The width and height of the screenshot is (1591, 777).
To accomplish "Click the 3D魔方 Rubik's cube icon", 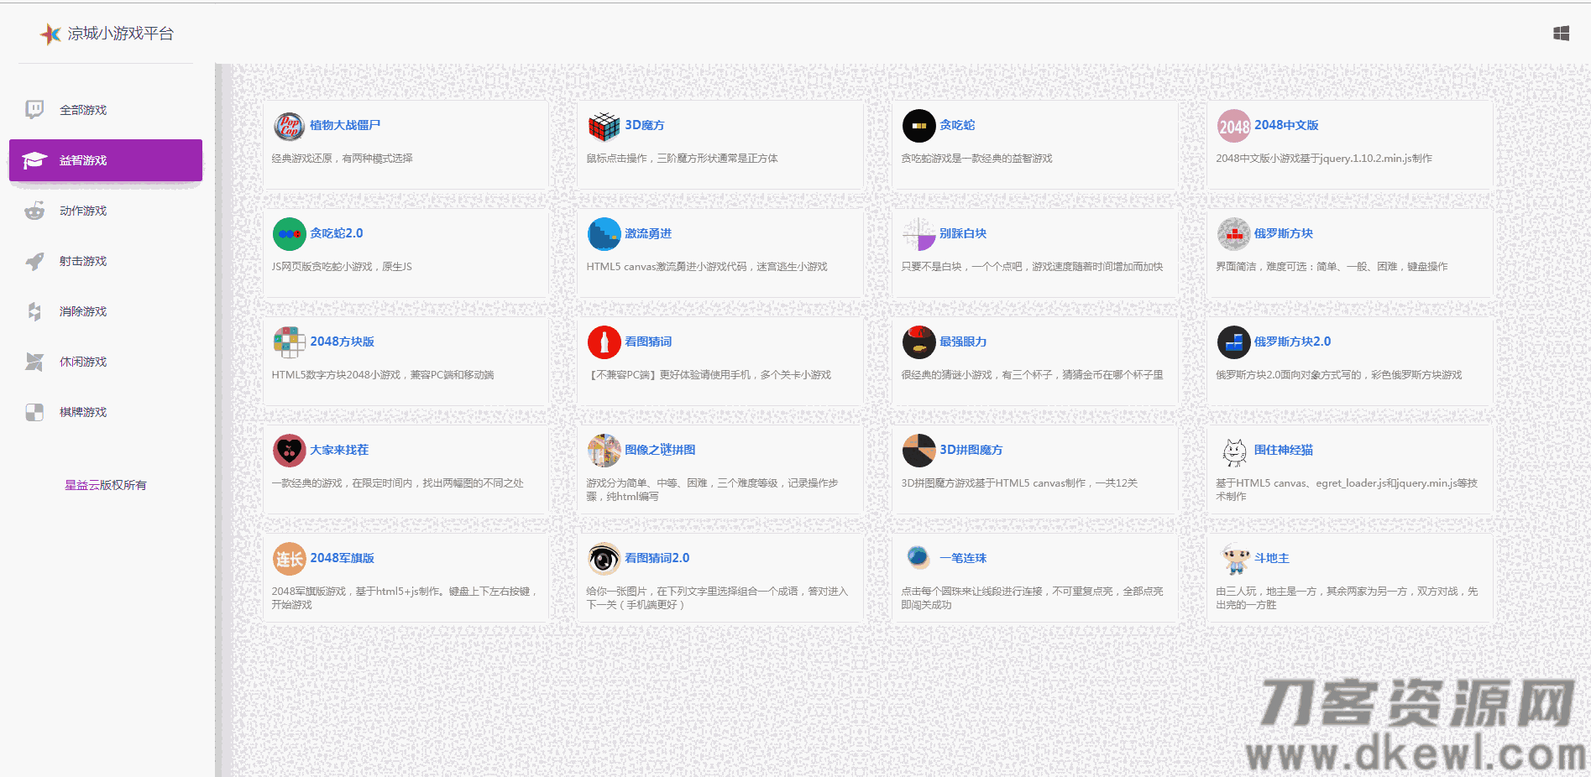I will coord(604,126).
